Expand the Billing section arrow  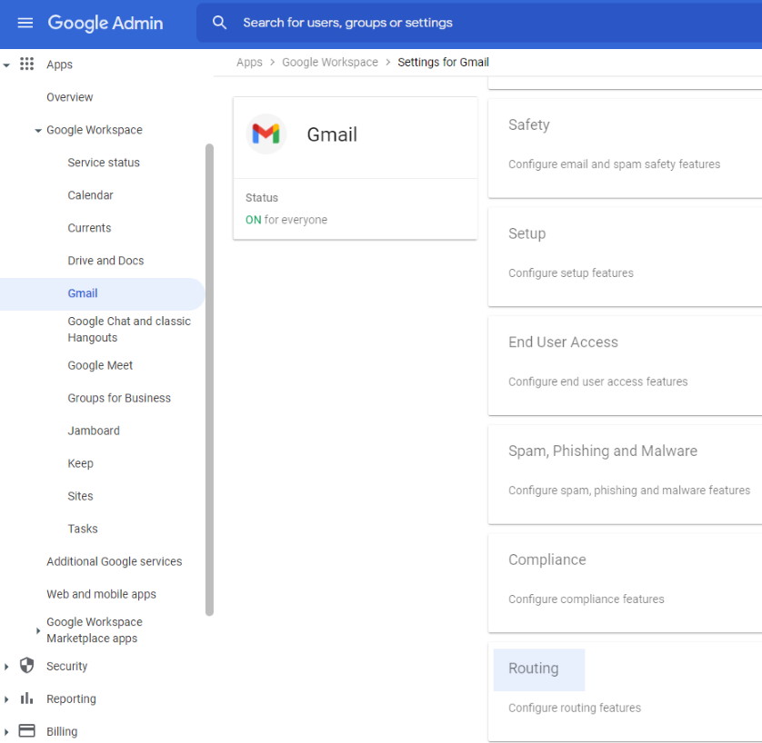pyautogui.click(x=6, y=732)
